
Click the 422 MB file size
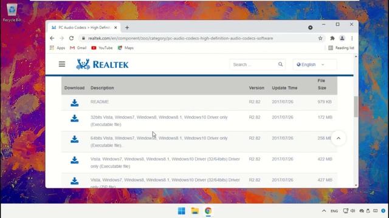pyautogui.click(x=325, y=159)
